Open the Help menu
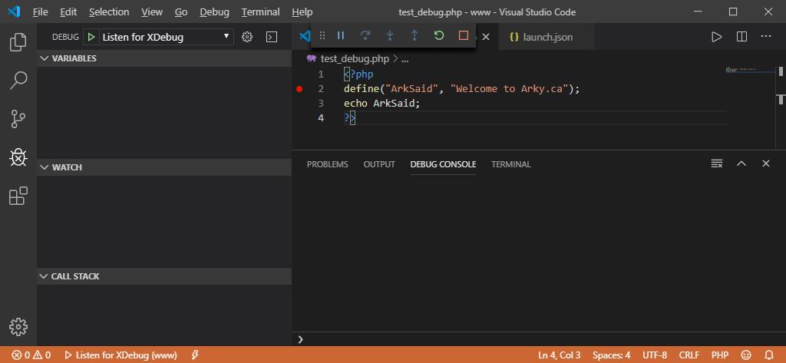This screenshot has height=363, width=786. point(302,12)
